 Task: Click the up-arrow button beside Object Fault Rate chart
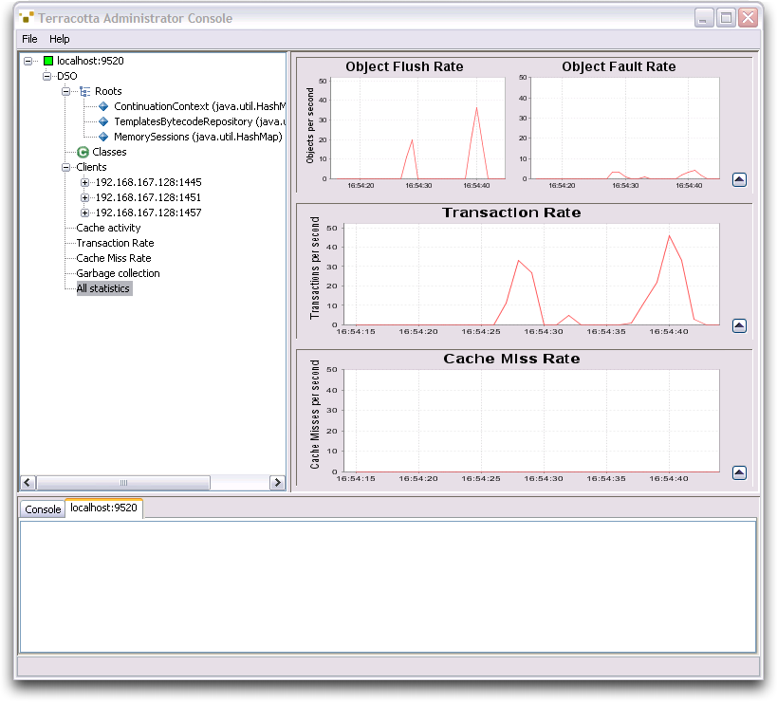[739, 180]
